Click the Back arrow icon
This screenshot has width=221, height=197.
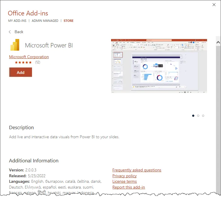click(10, 32)
